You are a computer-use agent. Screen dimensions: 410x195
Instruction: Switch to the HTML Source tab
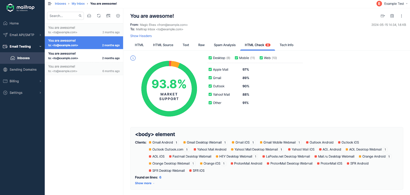[x=163, y=45]
